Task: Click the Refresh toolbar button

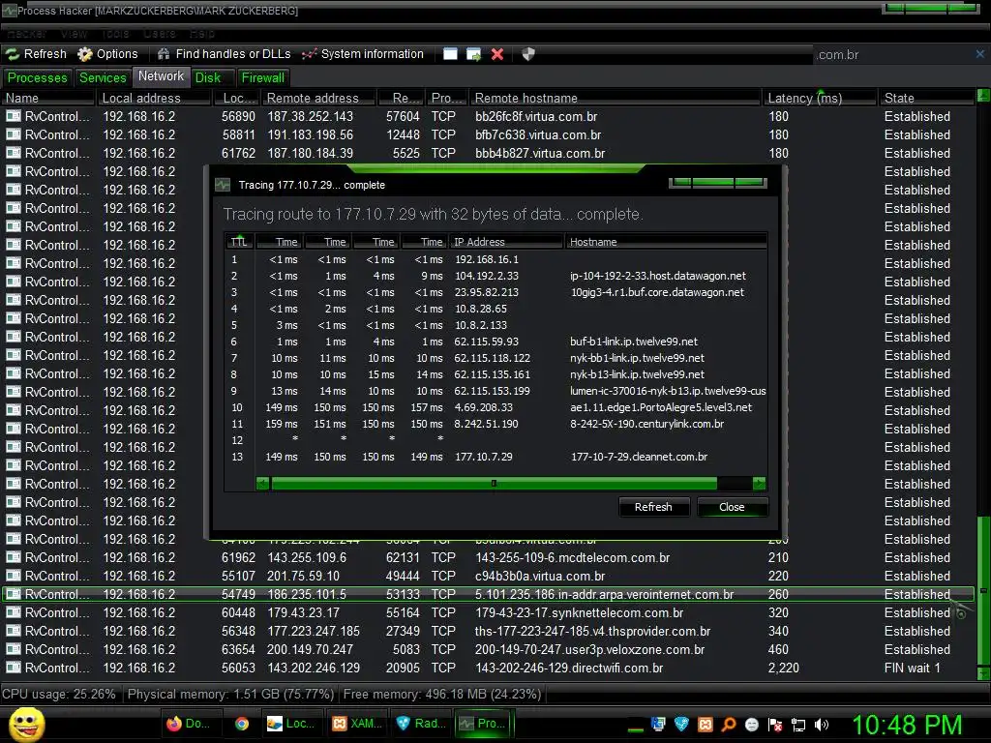Action: coord(36,54)
